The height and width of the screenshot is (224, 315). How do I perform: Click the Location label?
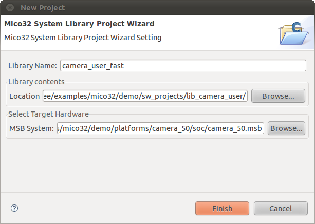(x=25, y=96)
